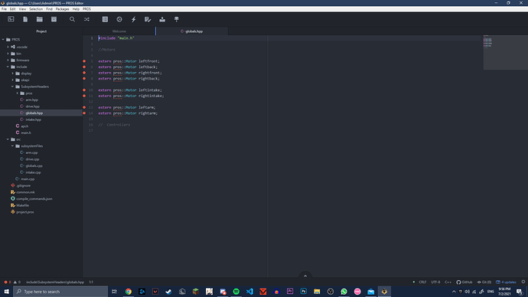Image resolution: width=528 pixels, height=297 pixels.
Task: Select the globals.hpp editor tab
Action: tap(192, 31)
